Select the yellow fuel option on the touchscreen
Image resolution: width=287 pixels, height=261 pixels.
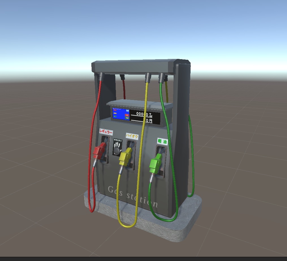point(115,113)
